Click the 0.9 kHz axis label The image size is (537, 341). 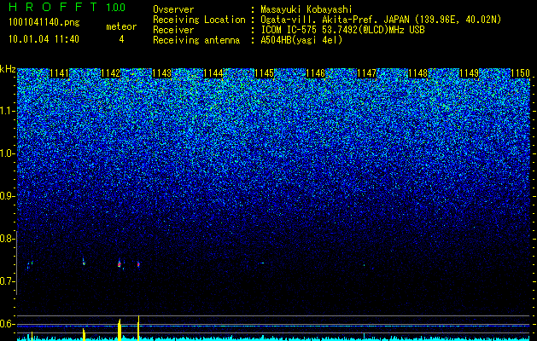7,196
